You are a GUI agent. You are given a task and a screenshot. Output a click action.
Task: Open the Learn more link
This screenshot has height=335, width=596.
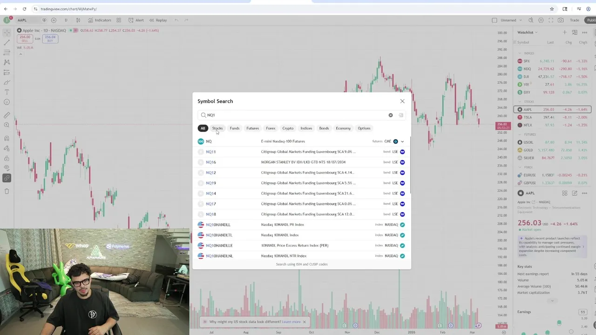click(x=291, y=322)
